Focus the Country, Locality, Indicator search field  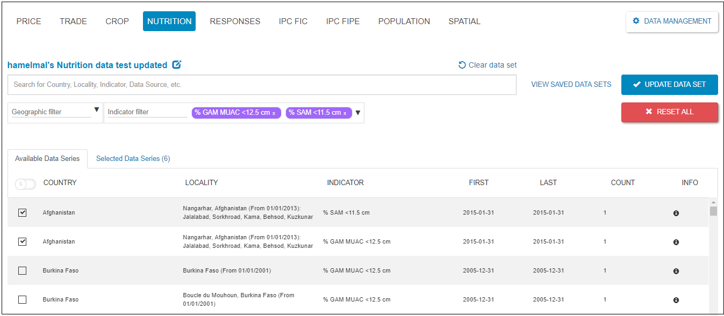[261, 85]
